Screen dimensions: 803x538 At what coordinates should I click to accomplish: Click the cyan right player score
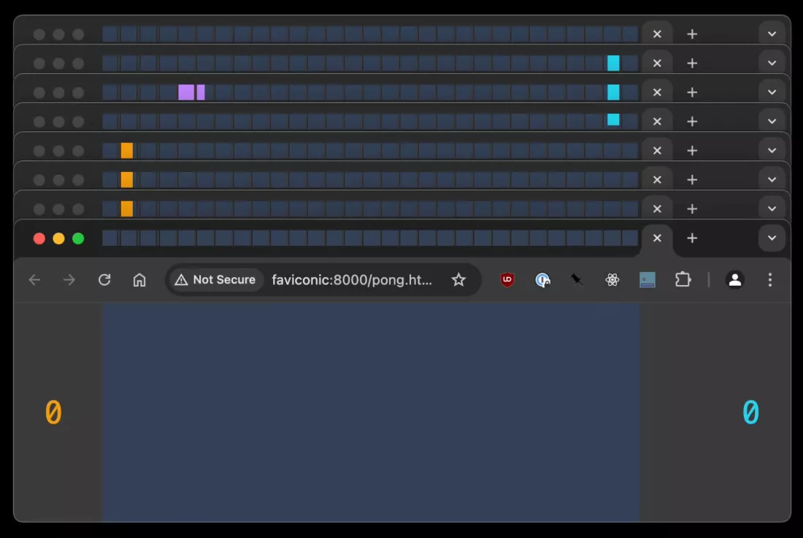coord(750,413)
